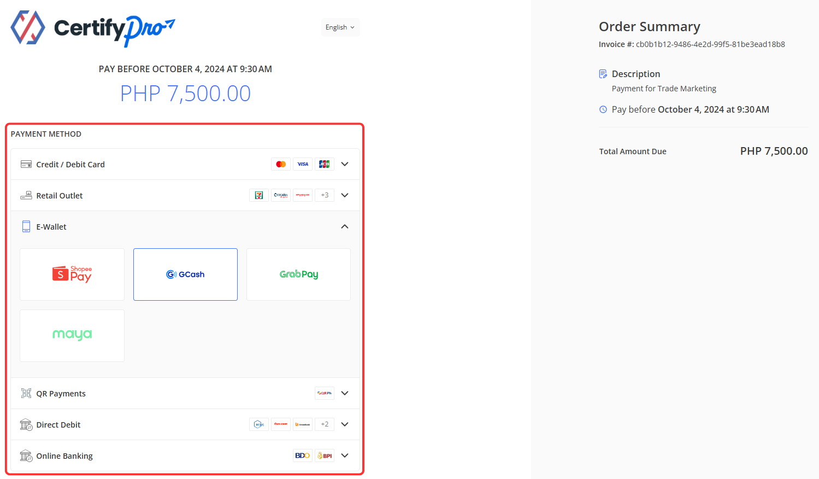Viewport: 819px width, 479px height.
Task: Click the cash register icon beside Retail Outlet
Action: 26,195
